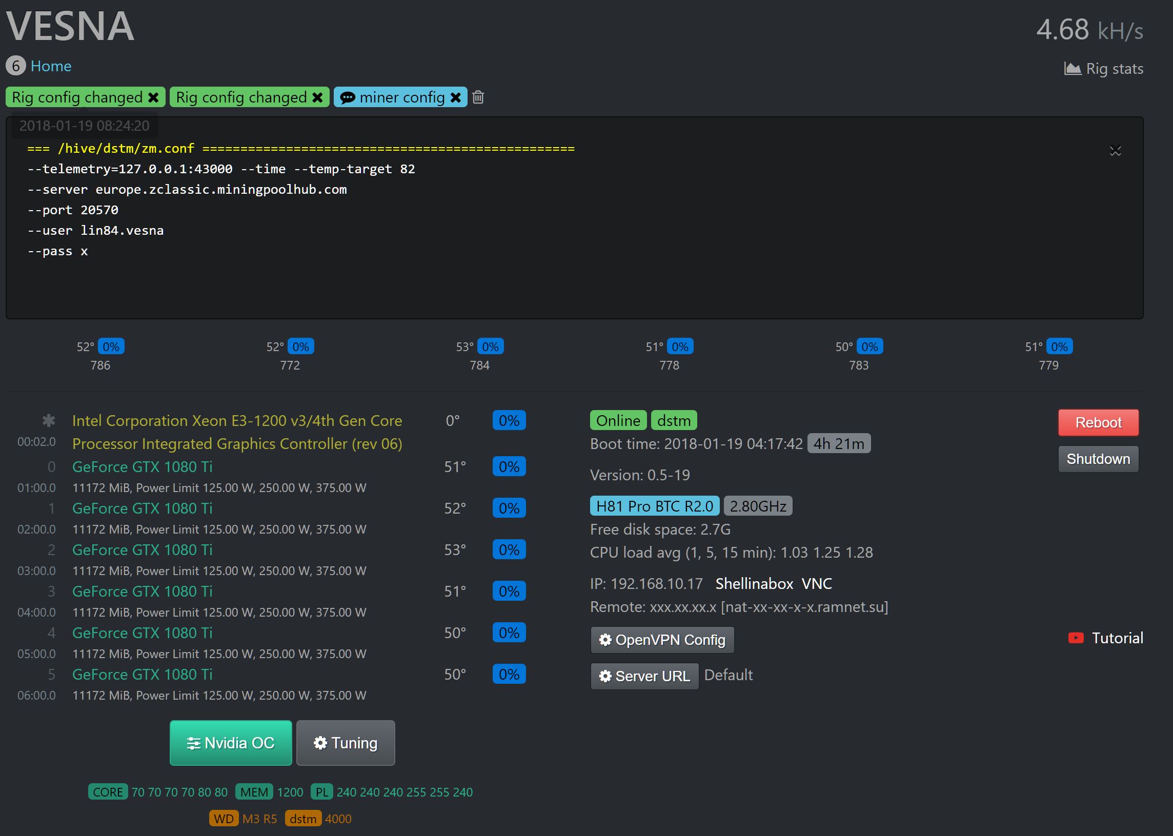Click the 0% fan badge above hashrate 783
Viewport: 1173px width, 836px height.
point(869,346)
